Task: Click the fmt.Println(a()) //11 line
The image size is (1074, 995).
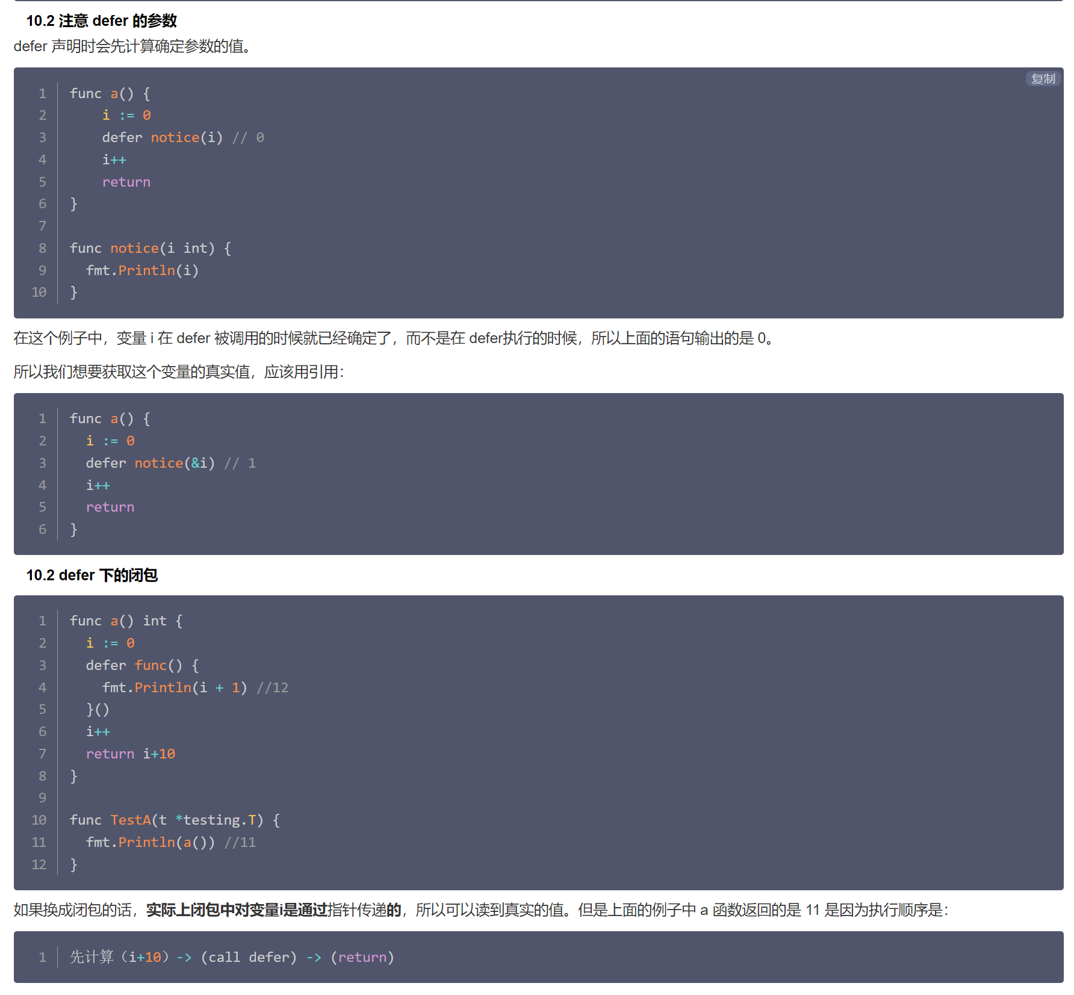Action: pos(170,842)
